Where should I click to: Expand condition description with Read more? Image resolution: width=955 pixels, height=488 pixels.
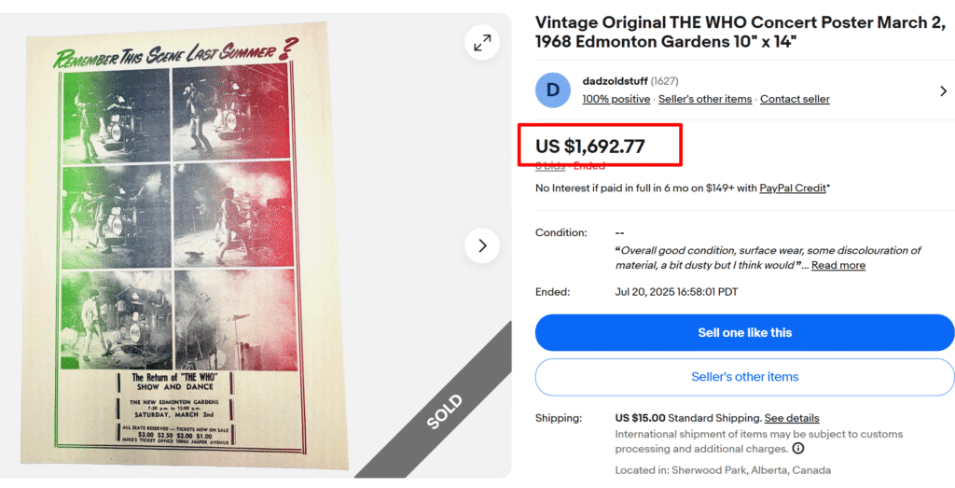[x=837, y=265]
